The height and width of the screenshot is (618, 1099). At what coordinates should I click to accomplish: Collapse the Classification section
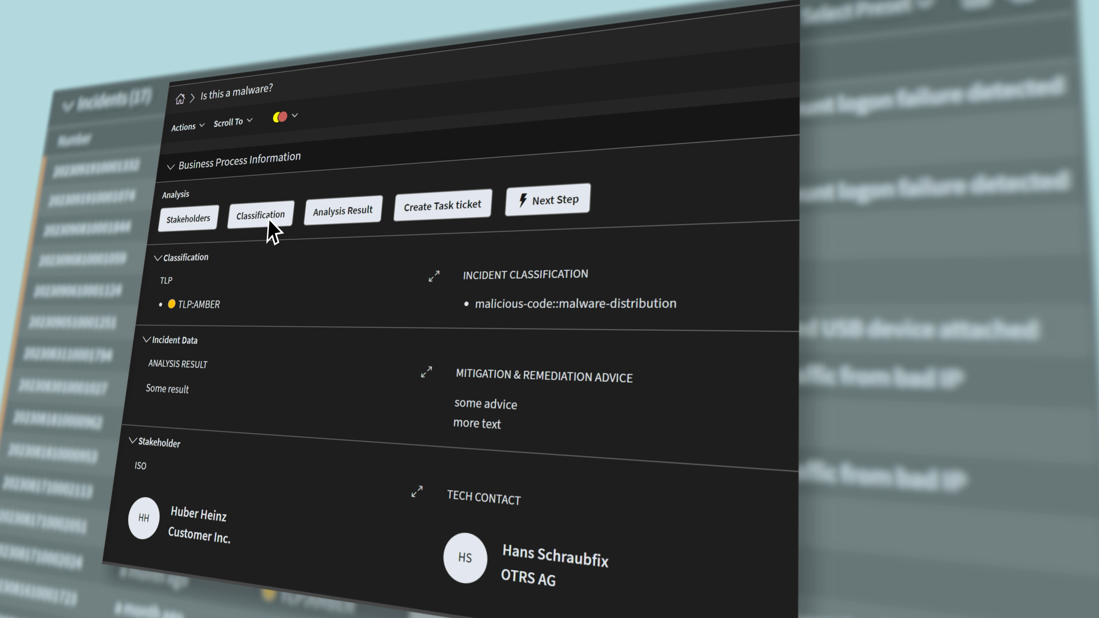[x=157, y=258]
